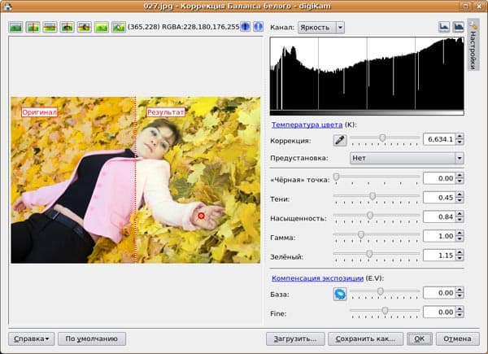Activate the color temperature eyedropper picker
The width and height of the screenshot is (488, 354).
point(340,140)
